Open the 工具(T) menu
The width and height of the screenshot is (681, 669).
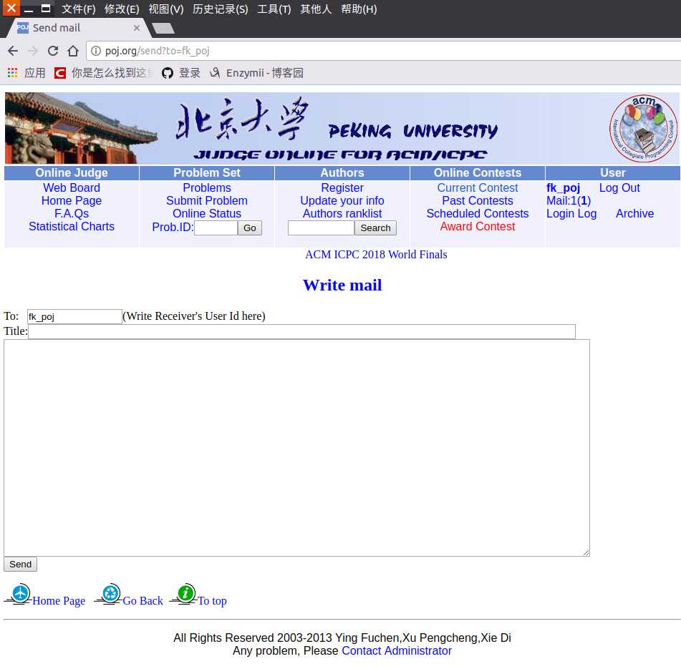274,9
